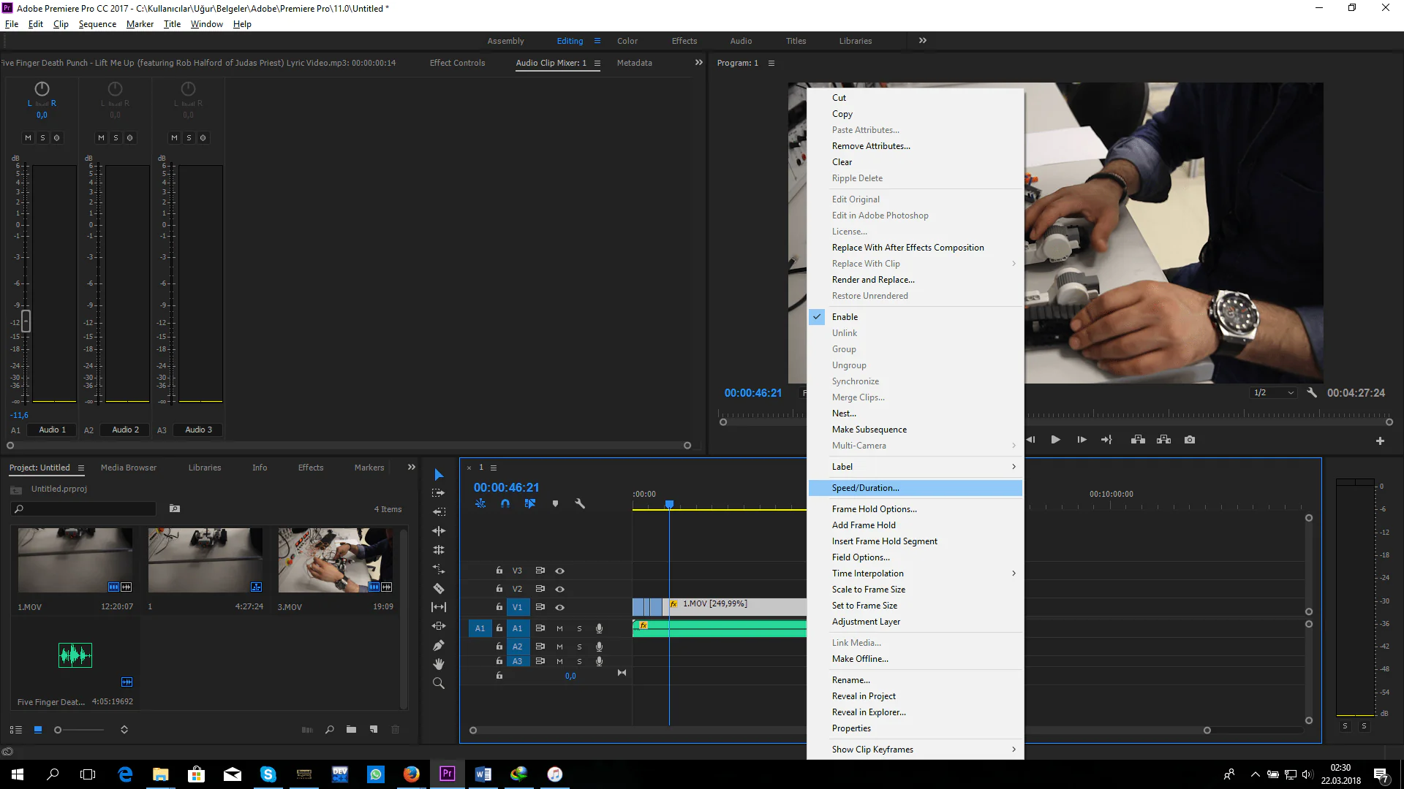Select the Pen tool
The image size is (1404, 789).
(439, 646)
